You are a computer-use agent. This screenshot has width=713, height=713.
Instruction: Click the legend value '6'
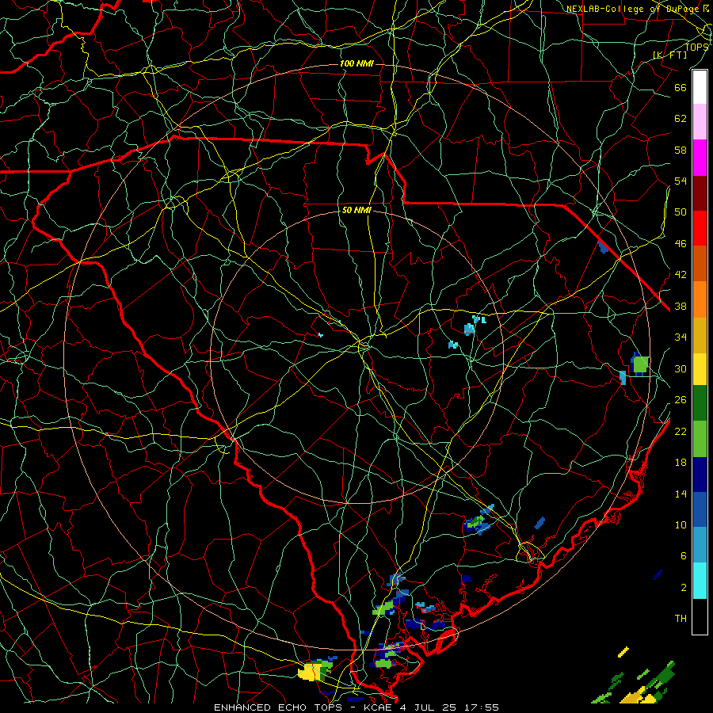click(x=683, y=556)
